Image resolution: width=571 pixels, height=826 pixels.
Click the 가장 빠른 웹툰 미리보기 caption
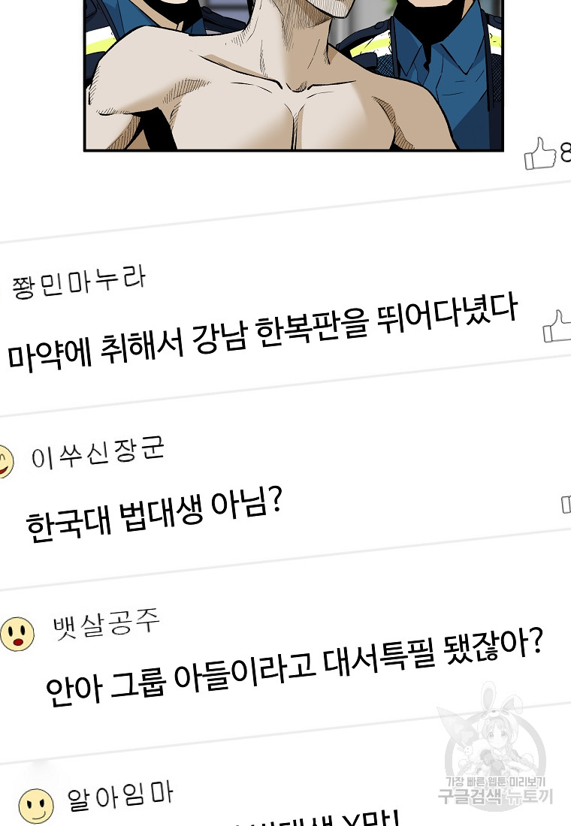tap(496, 782)
